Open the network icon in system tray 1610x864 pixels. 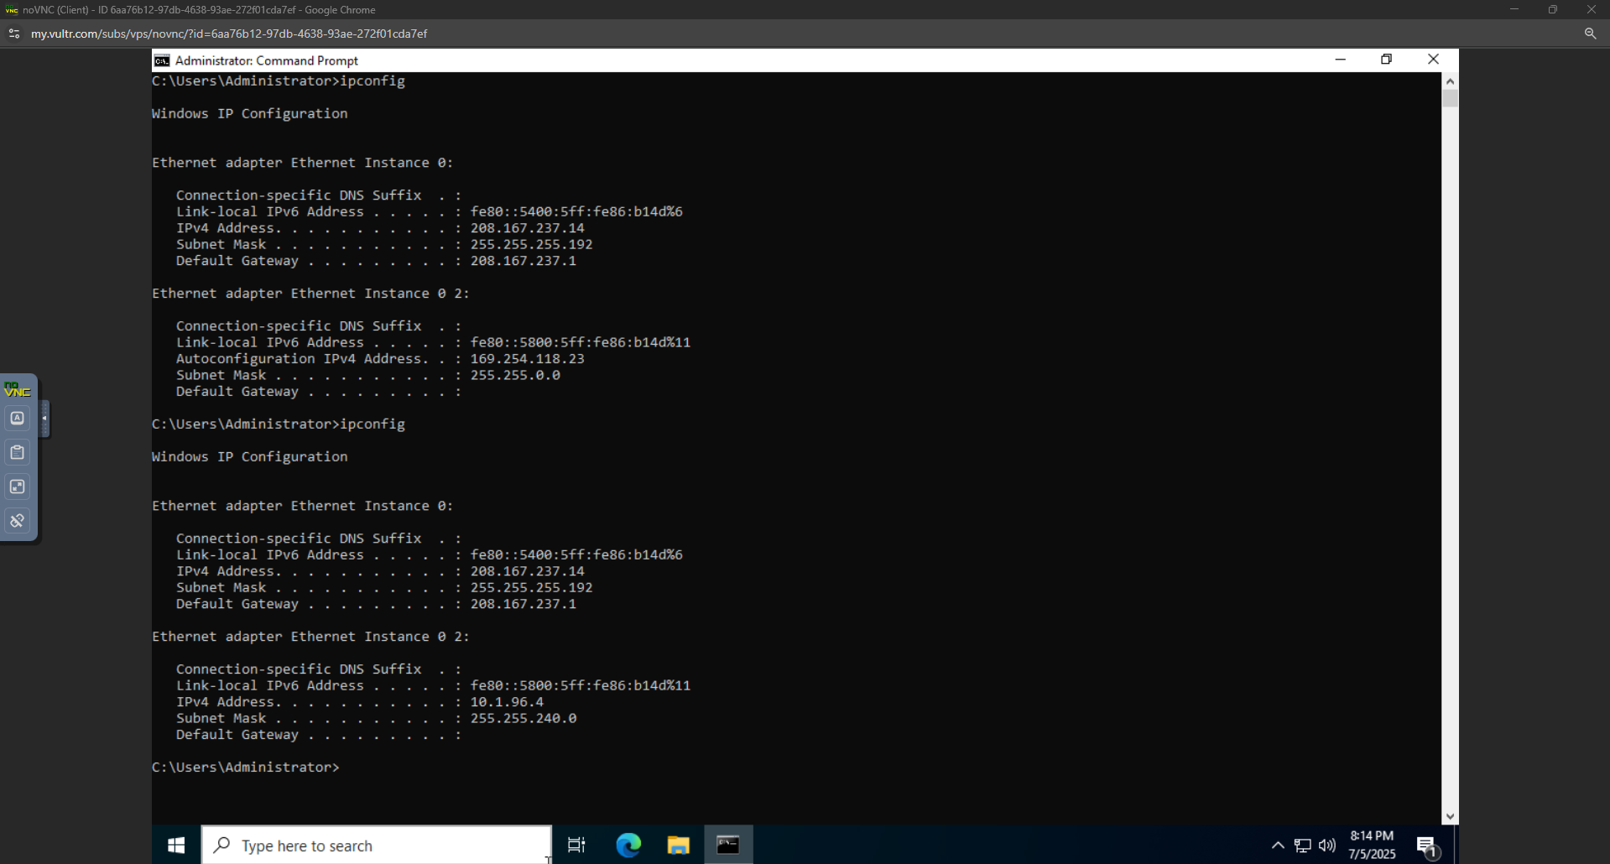point(1302,846)
